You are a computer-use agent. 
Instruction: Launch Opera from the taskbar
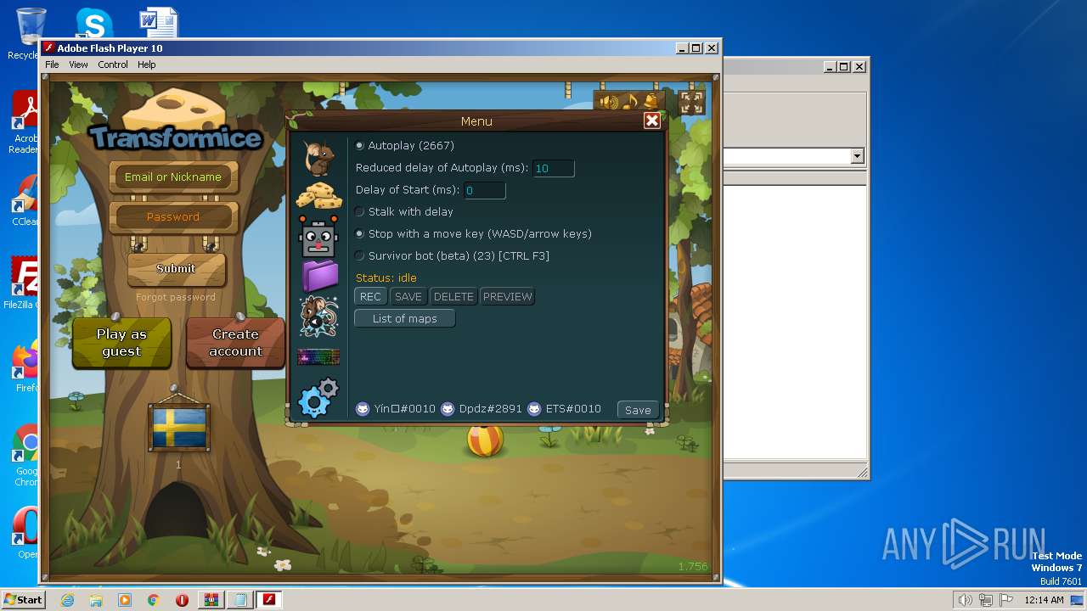point(182,600)
